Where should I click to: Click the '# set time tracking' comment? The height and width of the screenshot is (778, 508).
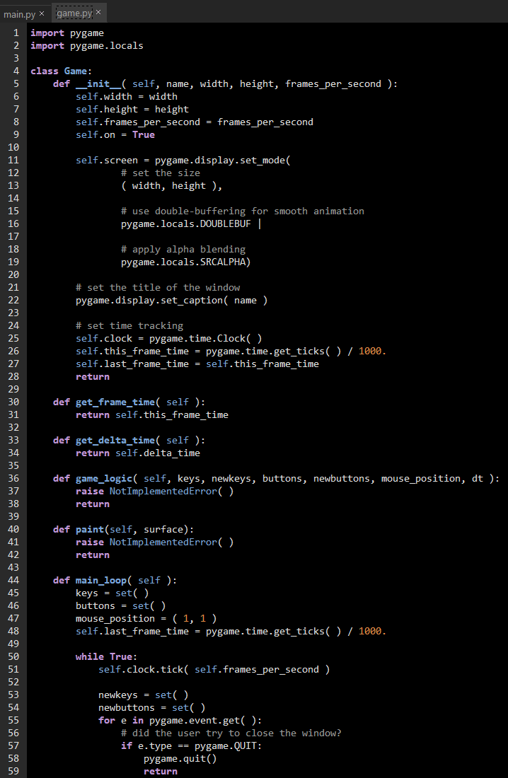click(x=129, y=325)
